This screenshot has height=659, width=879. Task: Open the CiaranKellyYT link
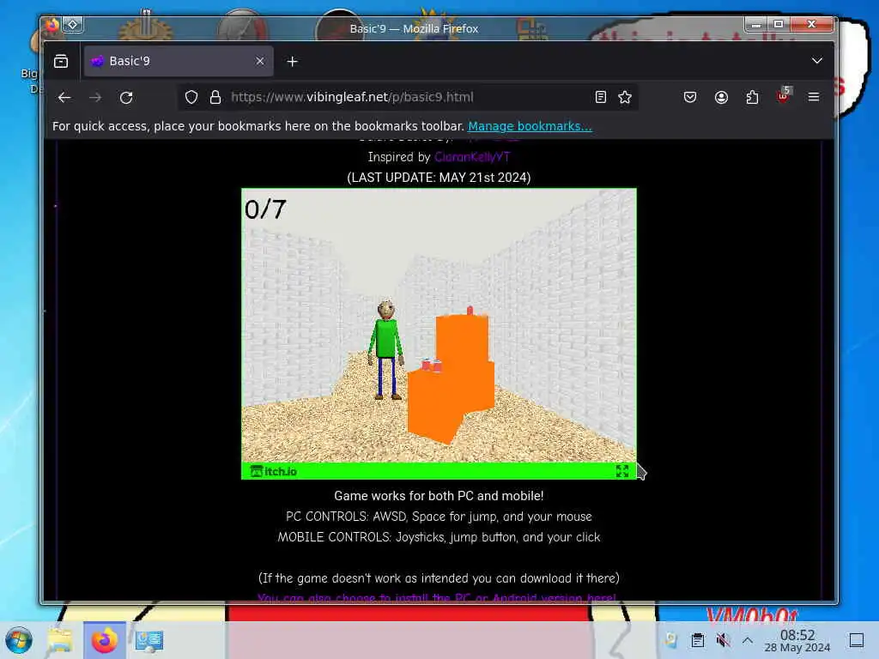[472, 157]
